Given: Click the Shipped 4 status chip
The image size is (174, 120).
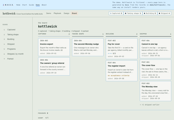Looking at the screenshot, I should pos(164,13).
